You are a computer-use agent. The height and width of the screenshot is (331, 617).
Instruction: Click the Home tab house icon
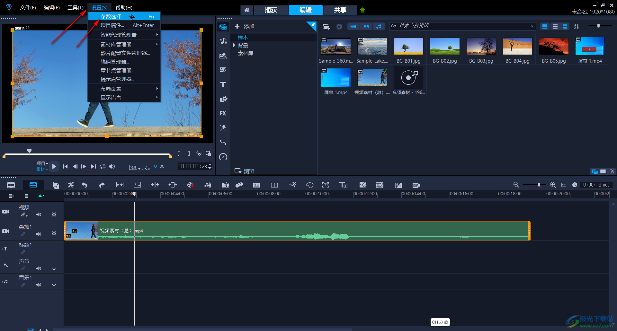pyautogui.click(x=246, y=10)
